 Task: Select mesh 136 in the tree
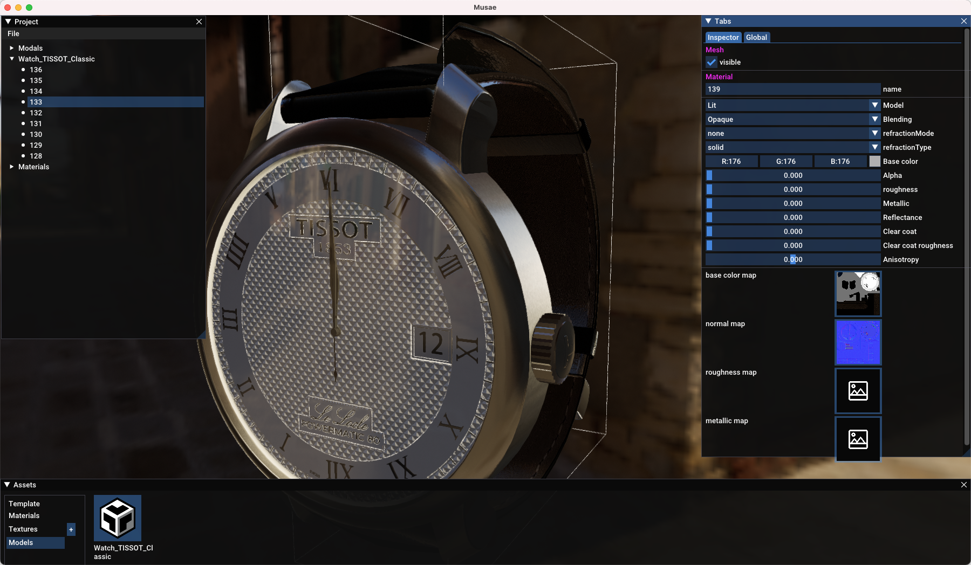[x=36, y=70]
